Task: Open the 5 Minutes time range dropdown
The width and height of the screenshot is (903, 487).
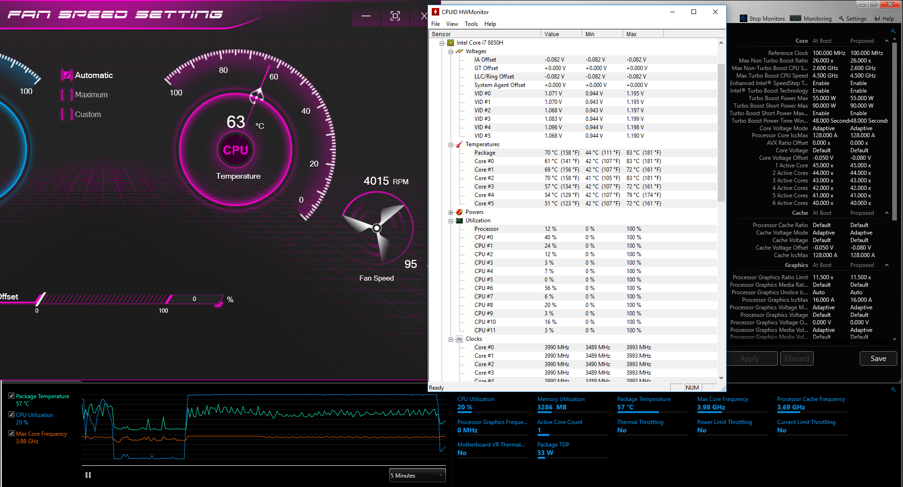Action: pyautogui.click(x=417, y=475)
